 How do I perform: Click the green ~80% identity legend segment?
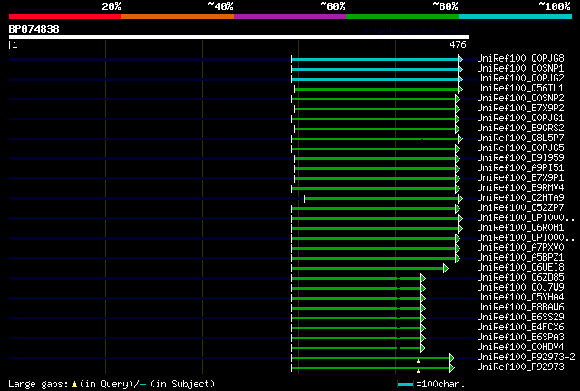402,16
